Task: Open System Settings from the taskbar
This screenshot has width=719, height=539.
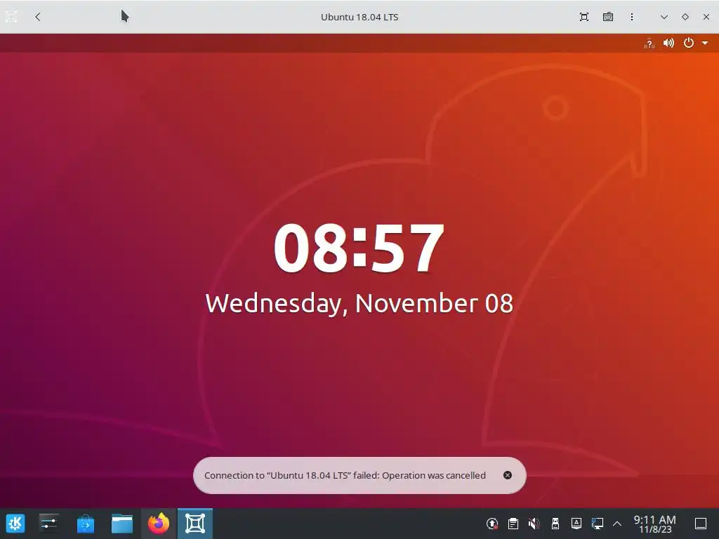Action: click(x=48, y=524)
